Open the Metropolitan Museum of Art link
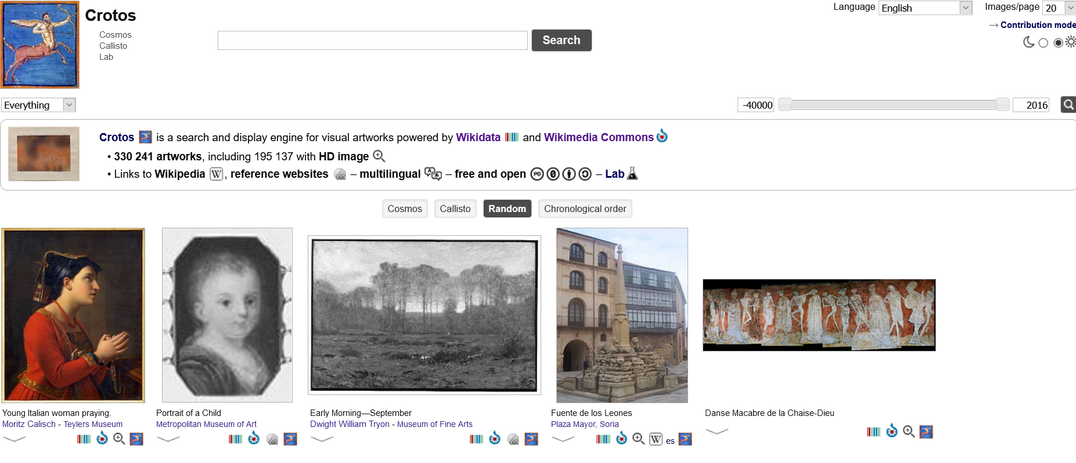This screenshot has height=463, width=1076. [x=206, y=424]
